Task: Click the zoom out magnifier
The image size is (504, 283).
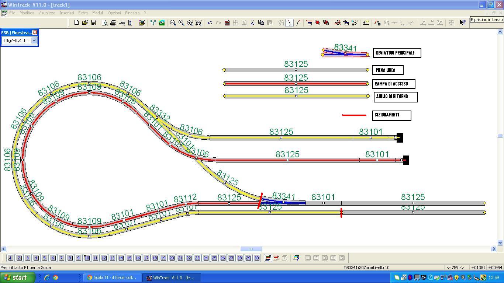Action: pos(173,22)
